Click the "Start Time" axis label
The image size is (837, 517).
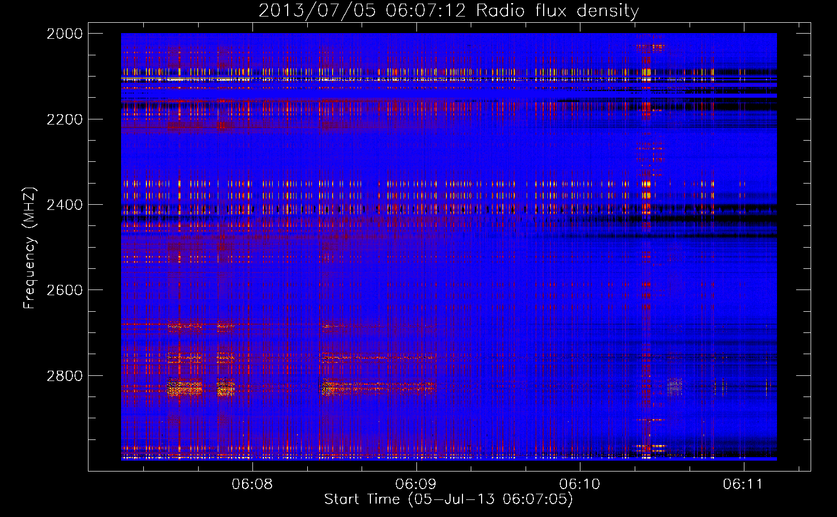(449, 499)
